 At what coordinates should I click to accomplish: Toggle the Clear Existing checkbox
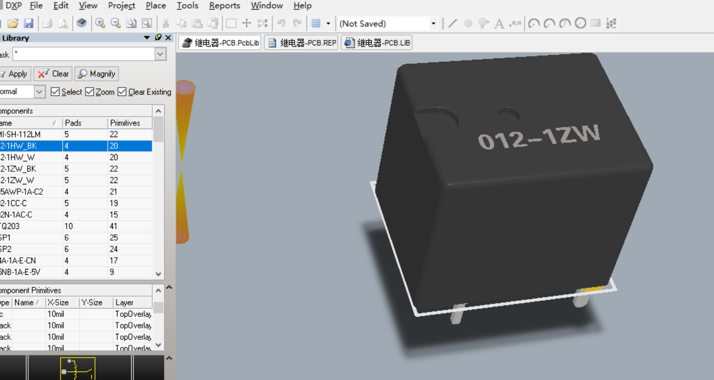tap(122, 92)
